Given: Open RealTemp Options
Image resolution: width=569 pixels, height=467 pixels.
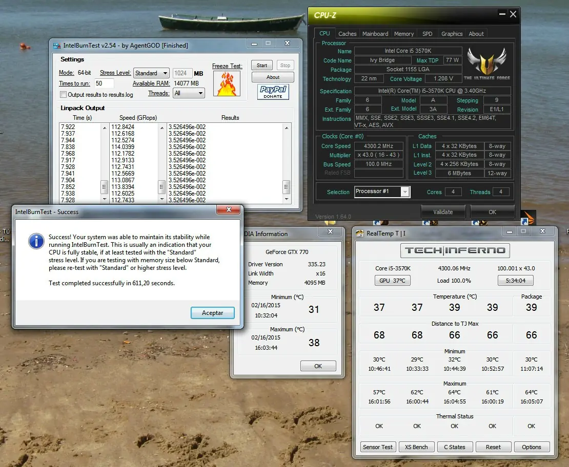Looking at the screenshot, I should pos(532,447).
